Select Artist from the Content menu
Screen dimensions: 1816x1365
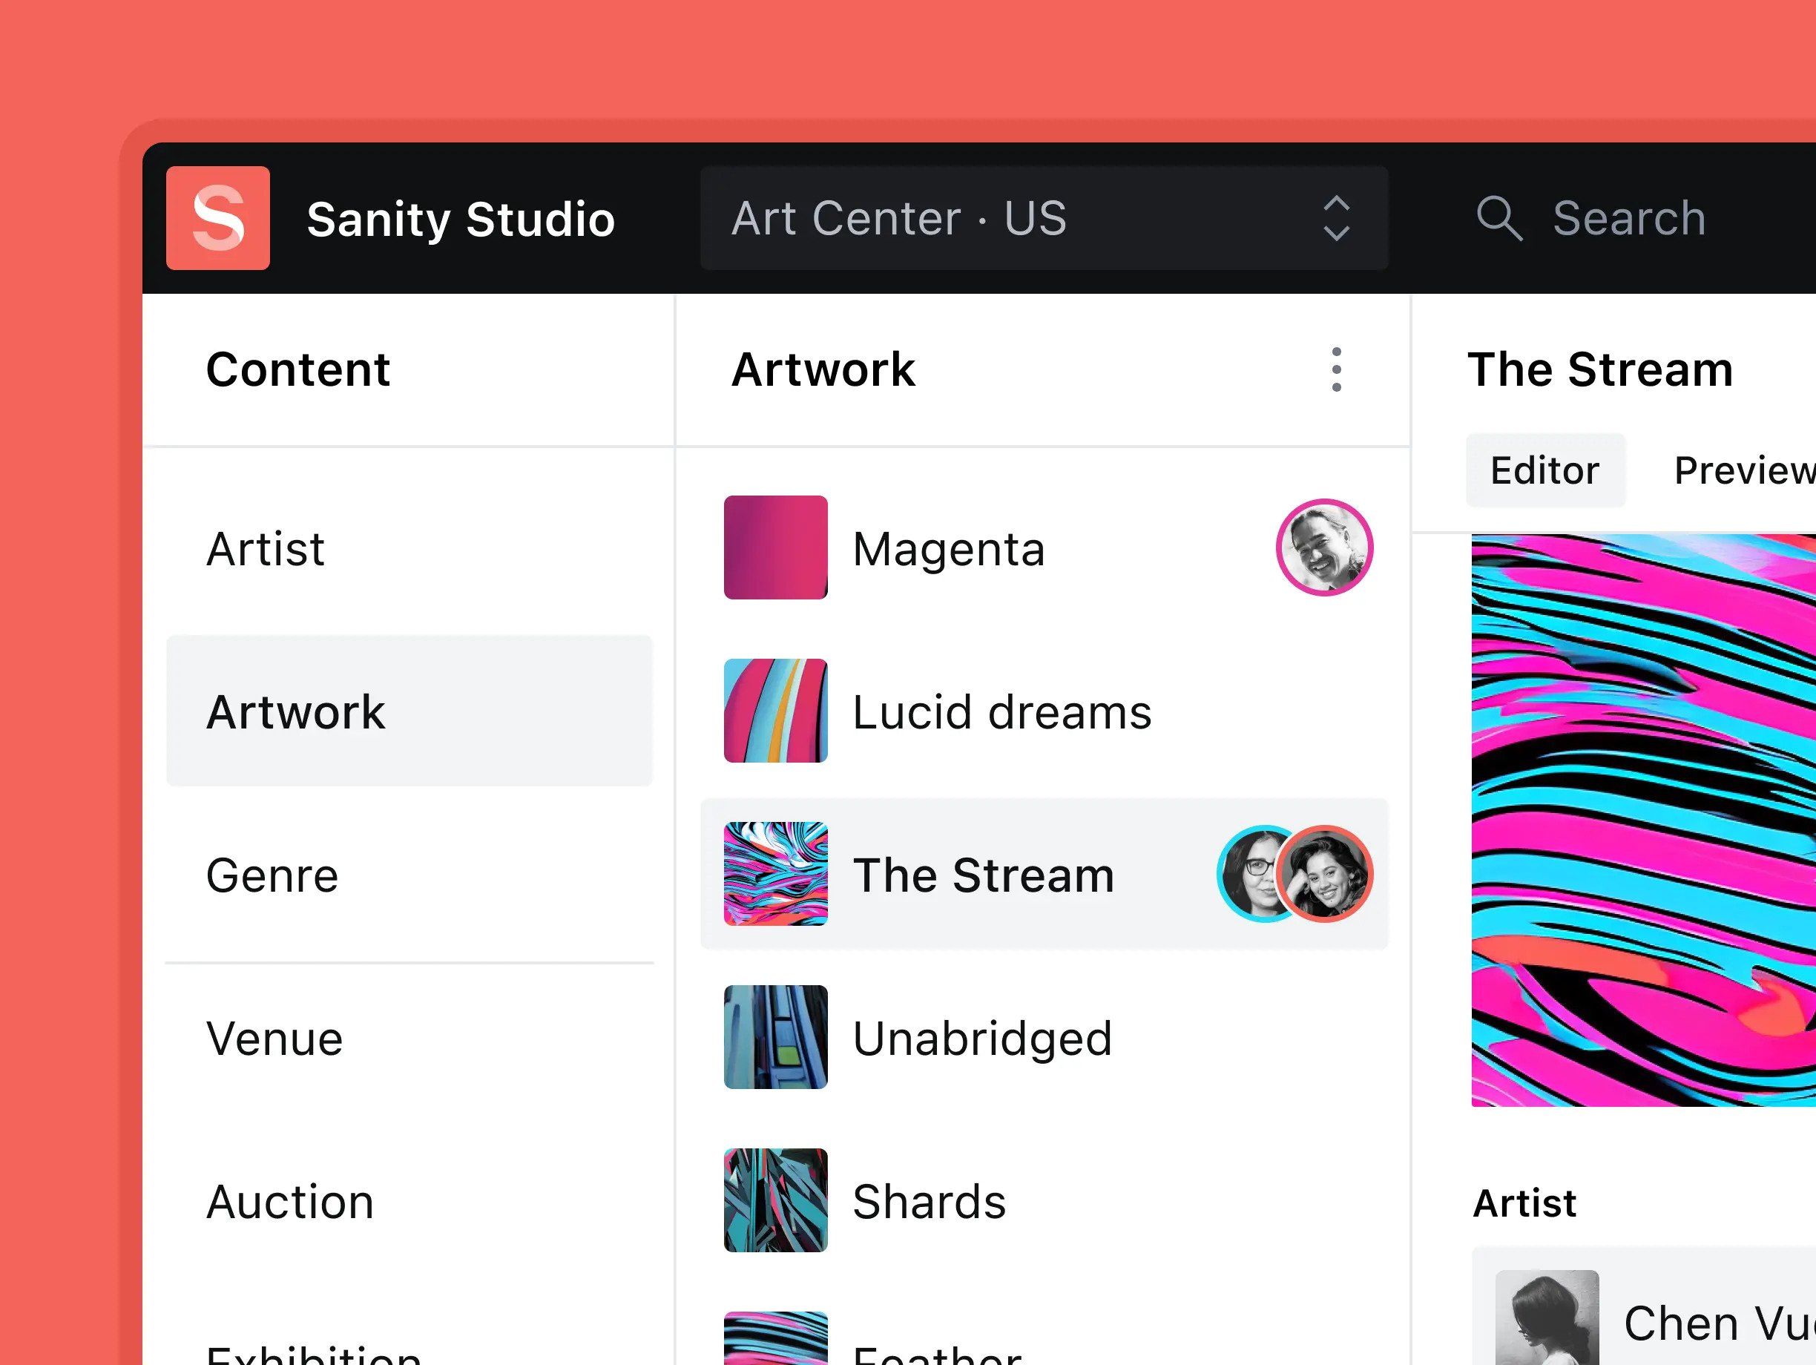(x=265, y=547)
